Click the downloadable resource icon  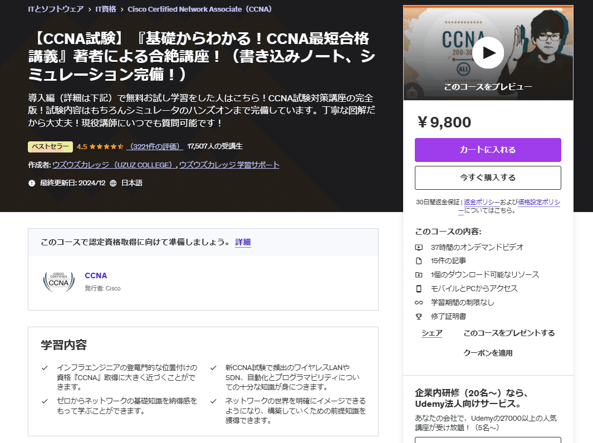pyautogui.click(x=419, y=275)
